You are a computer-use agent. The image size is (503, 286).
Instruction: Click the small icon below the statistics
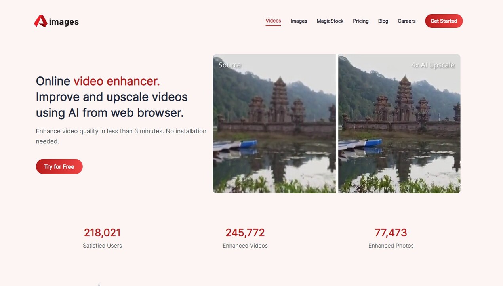point(99,284)
